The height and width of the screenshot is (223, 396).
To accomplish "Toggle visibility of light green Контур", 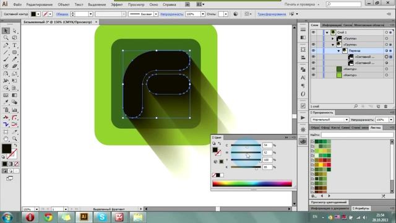I will (314, 75).
